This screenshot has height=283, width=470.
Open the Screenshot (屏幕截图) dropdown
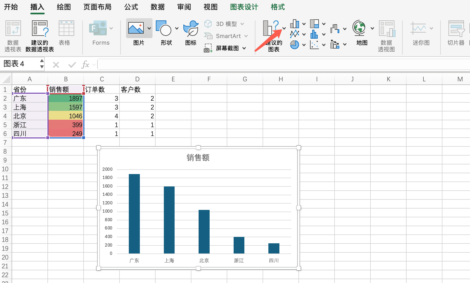point(244,48)
